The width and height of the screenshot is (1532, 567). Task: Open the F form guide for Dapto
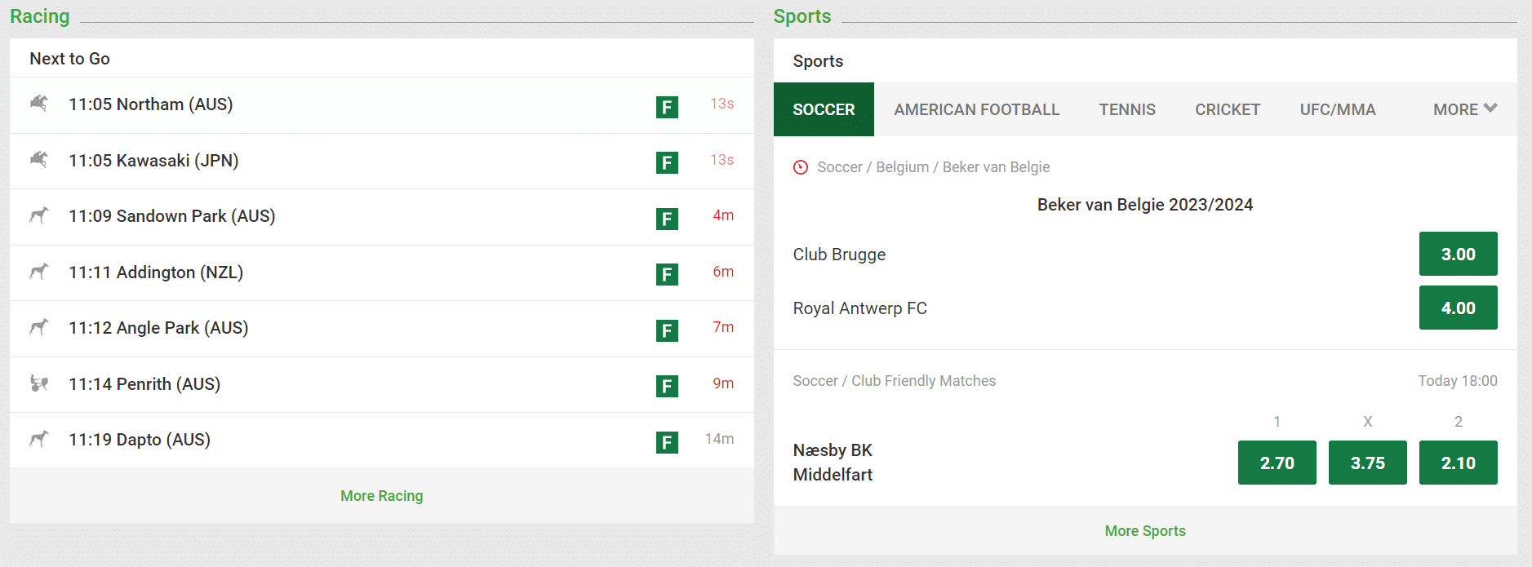click(668, 443)
